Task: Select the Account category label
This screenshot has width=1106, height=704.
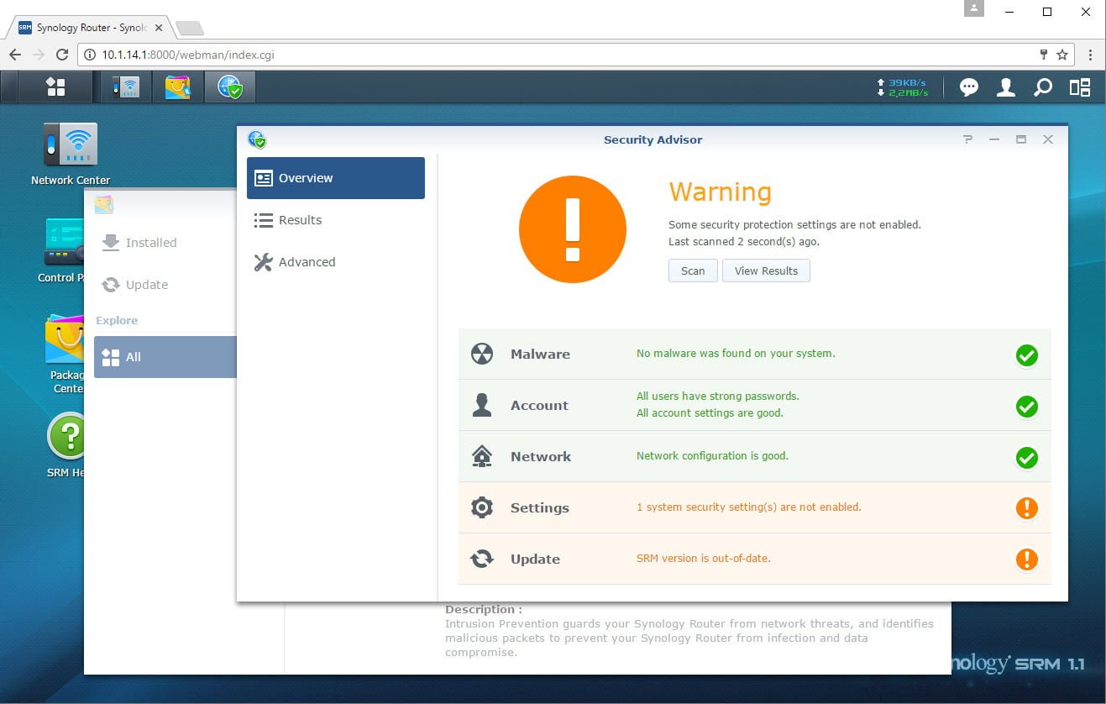Action: (539, 405)
